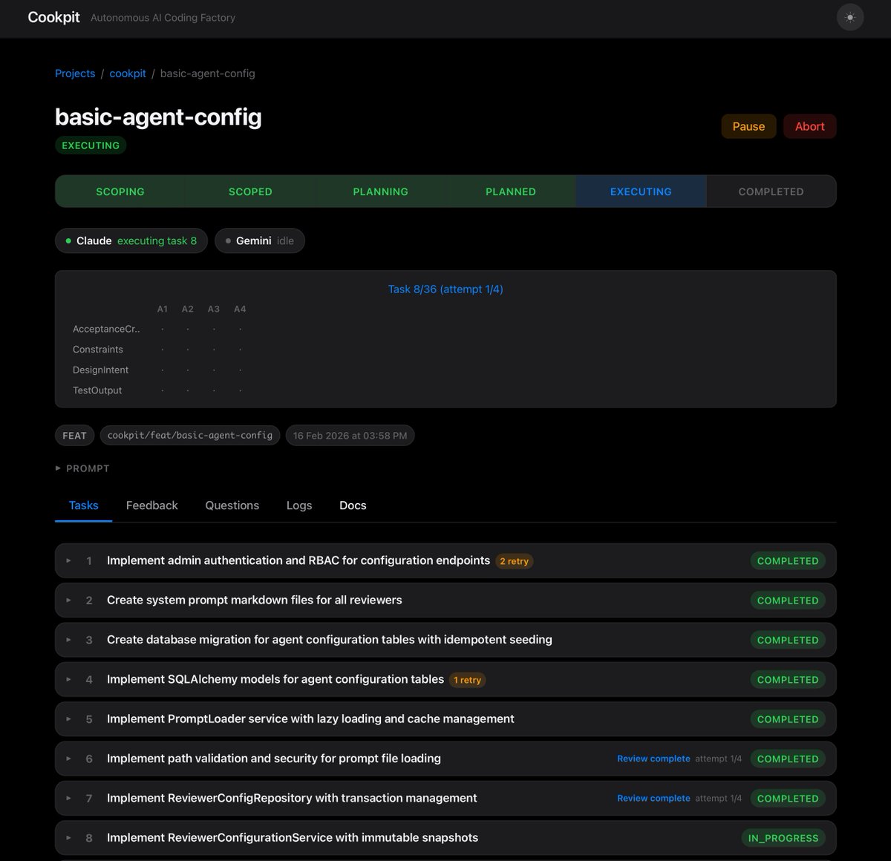
Task: Select the EXECUTING pipeline stage
Action: point(641,191)
